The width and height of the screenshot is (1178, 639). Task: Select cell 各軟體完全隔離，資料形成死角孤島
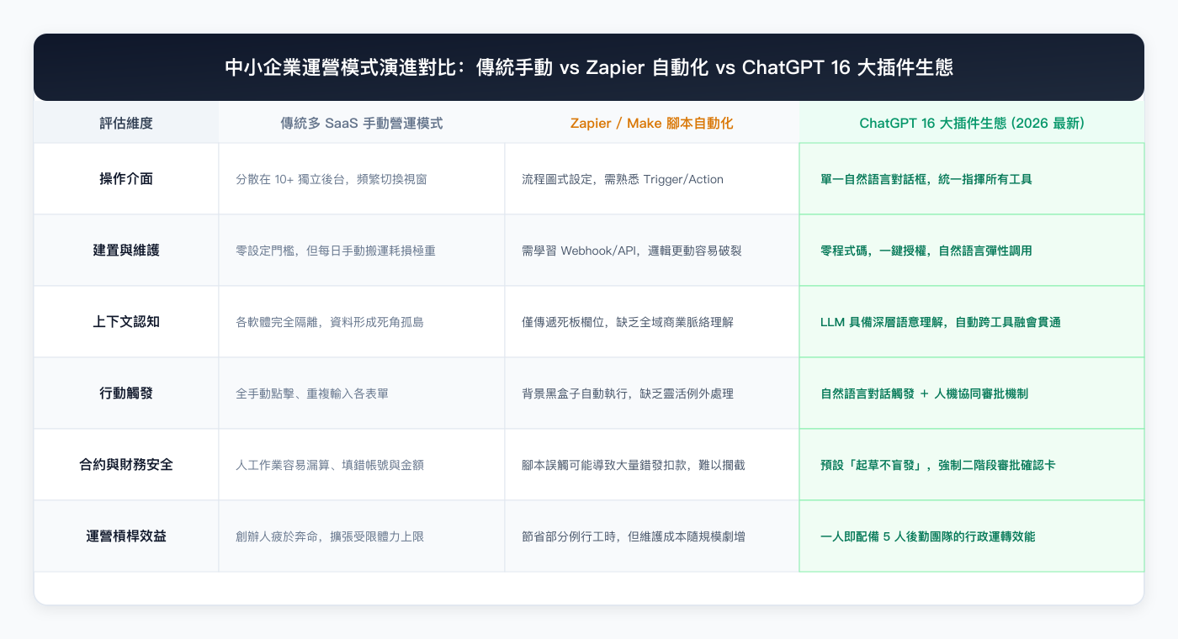[x=362, y=322]
